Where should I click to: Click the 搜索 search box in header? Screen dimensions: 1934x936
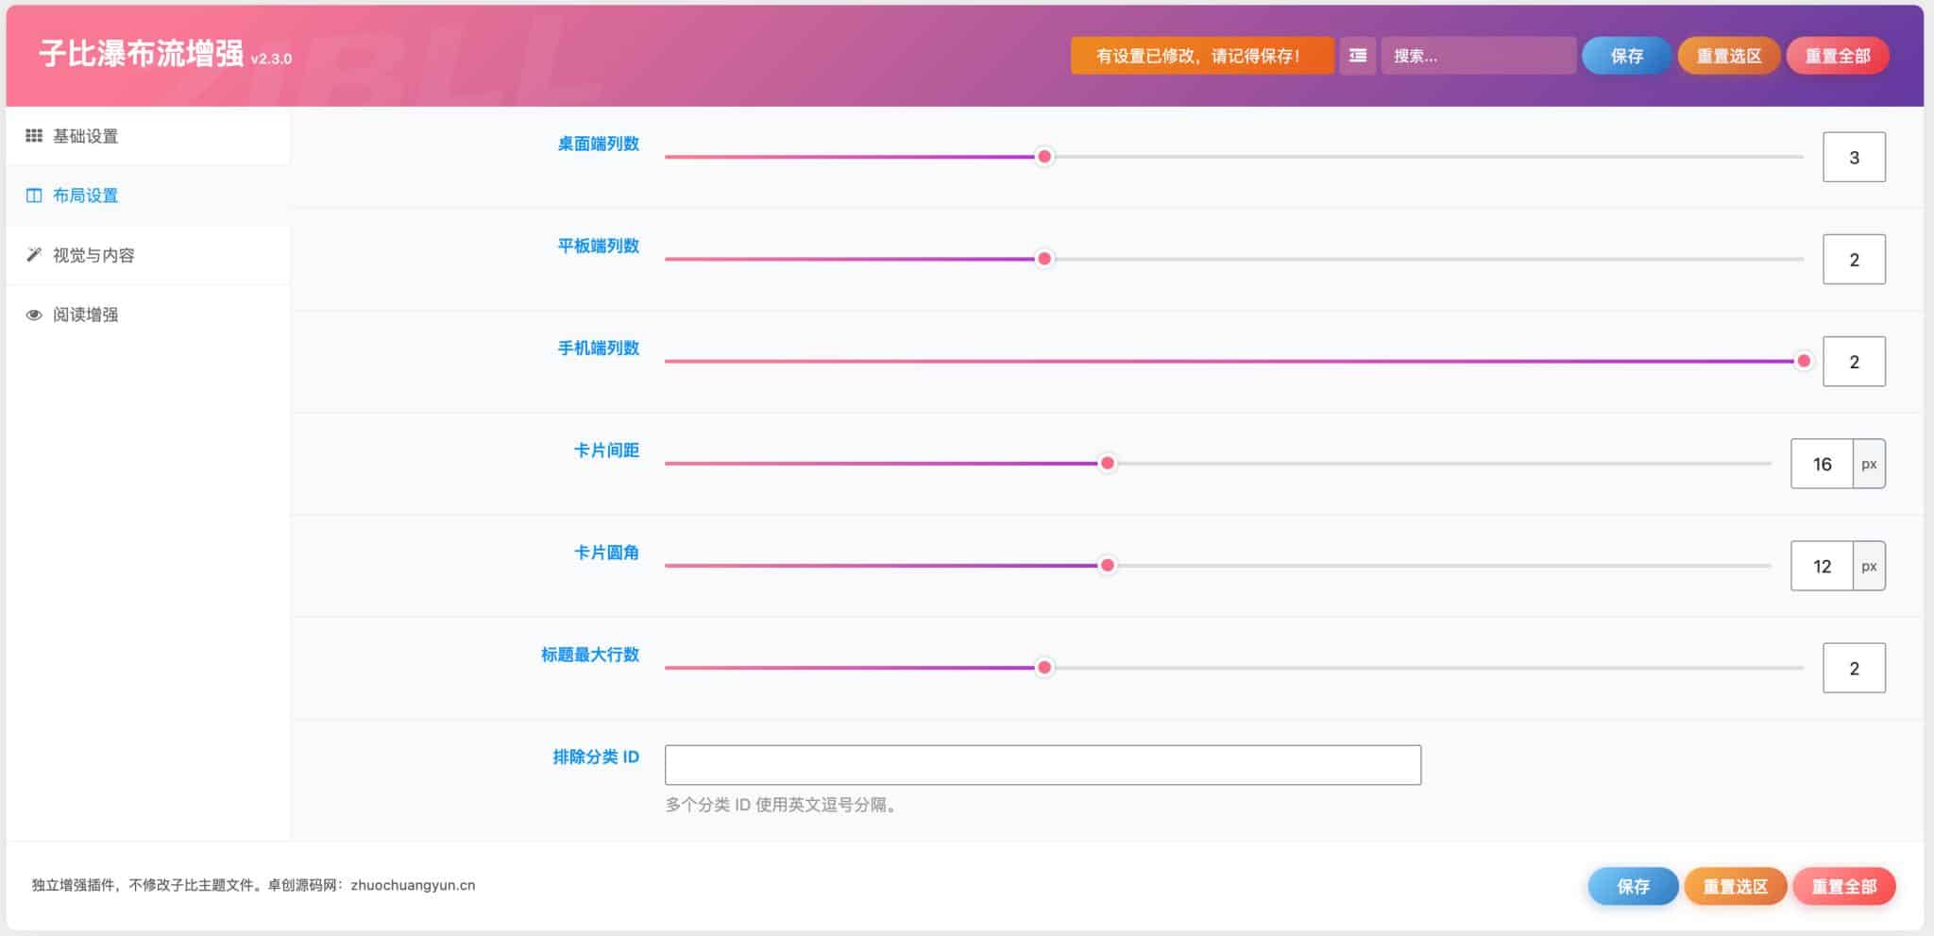pos(1478,56)
